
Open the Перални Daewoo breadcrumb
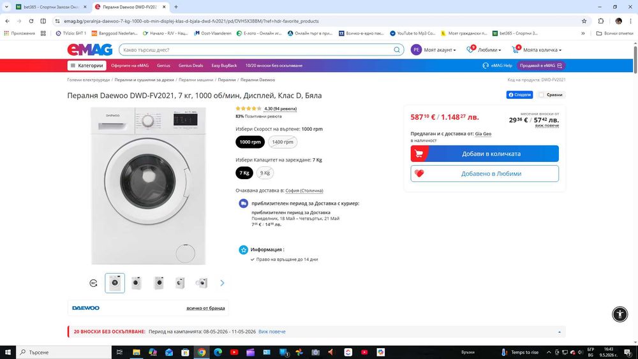[x=258, y=80]
